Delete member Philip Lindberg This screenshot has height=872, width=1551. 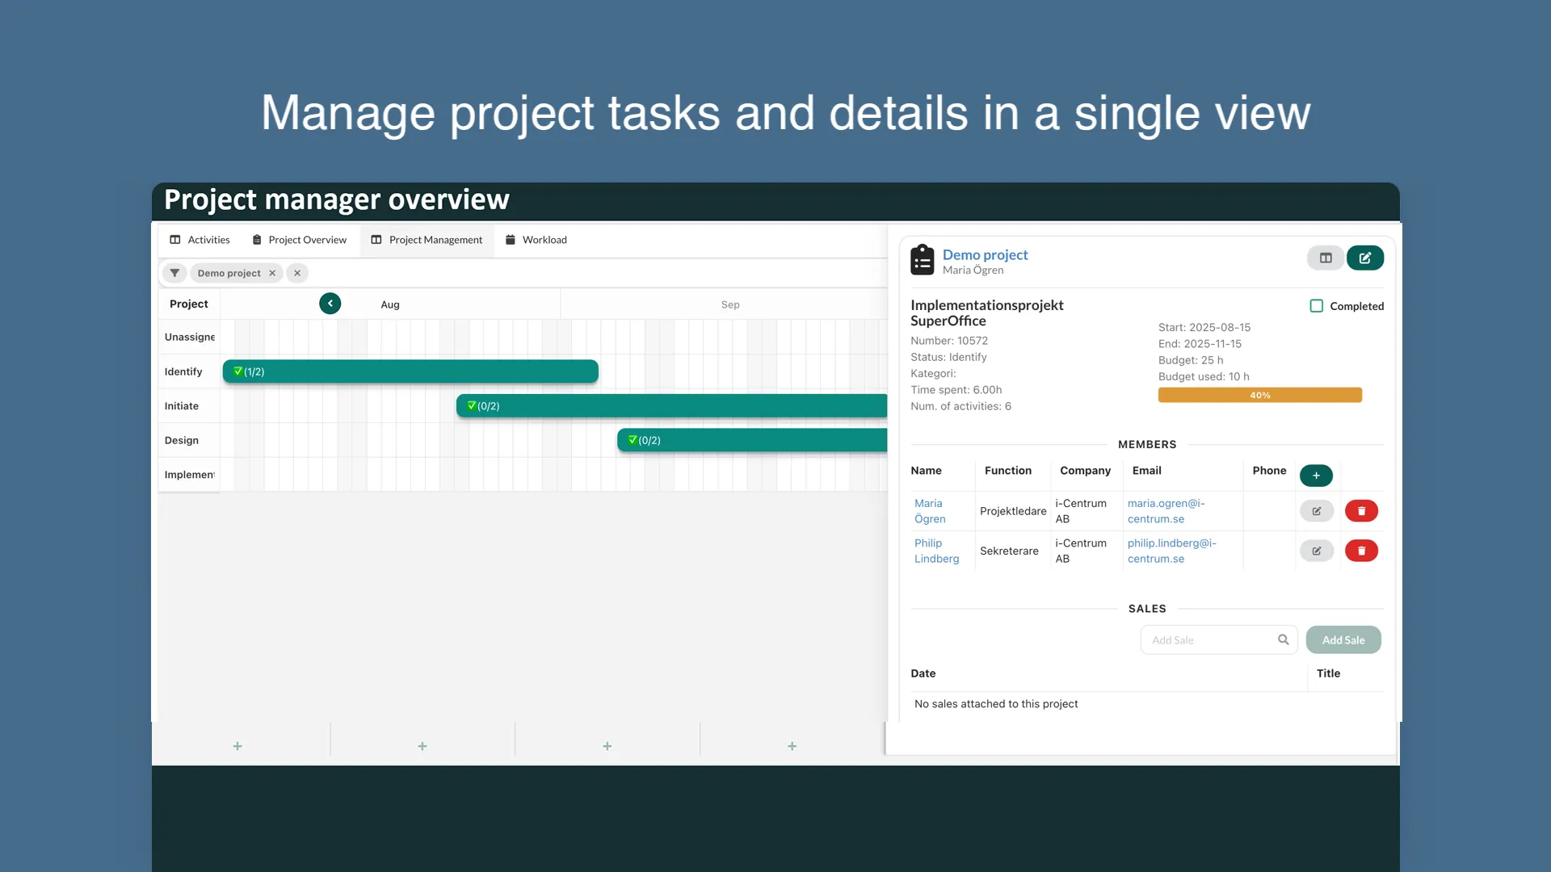click(1361, 551)
